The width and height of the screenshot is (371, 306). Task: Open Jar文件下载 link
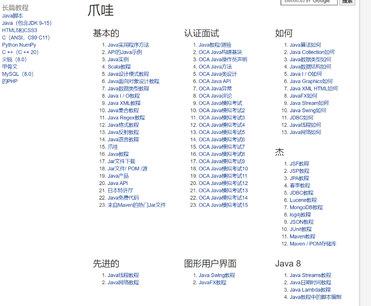click(x=122, y=161)
